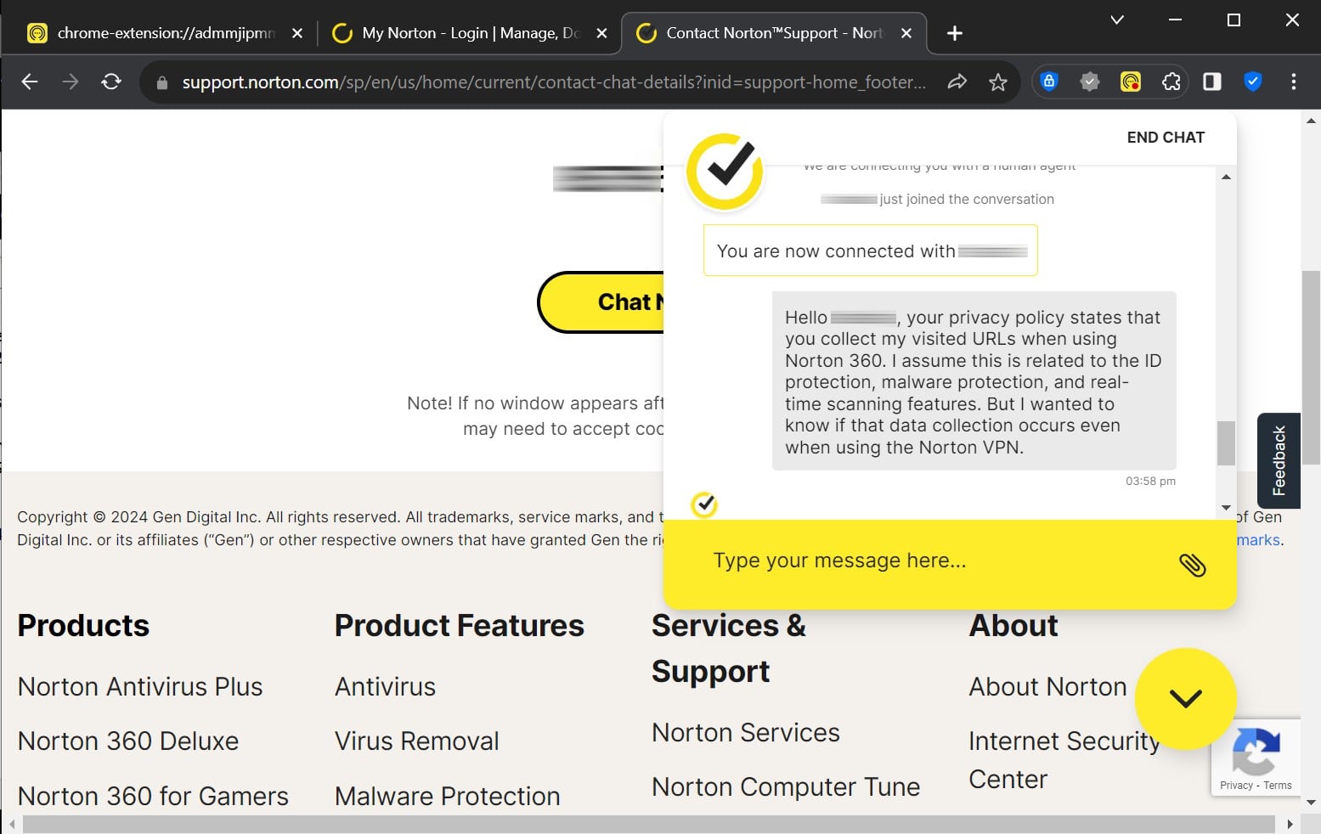Open the blue shield checkmark extension
1321x834 pixels.
(1253, 82)
